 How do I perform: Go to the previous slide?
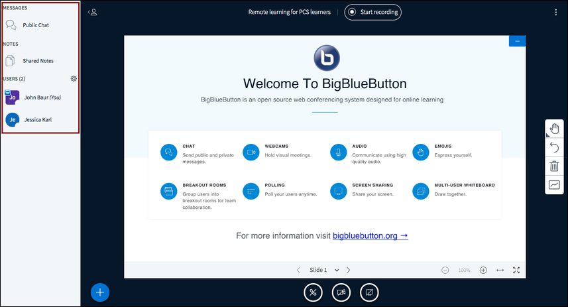[298, 270]
